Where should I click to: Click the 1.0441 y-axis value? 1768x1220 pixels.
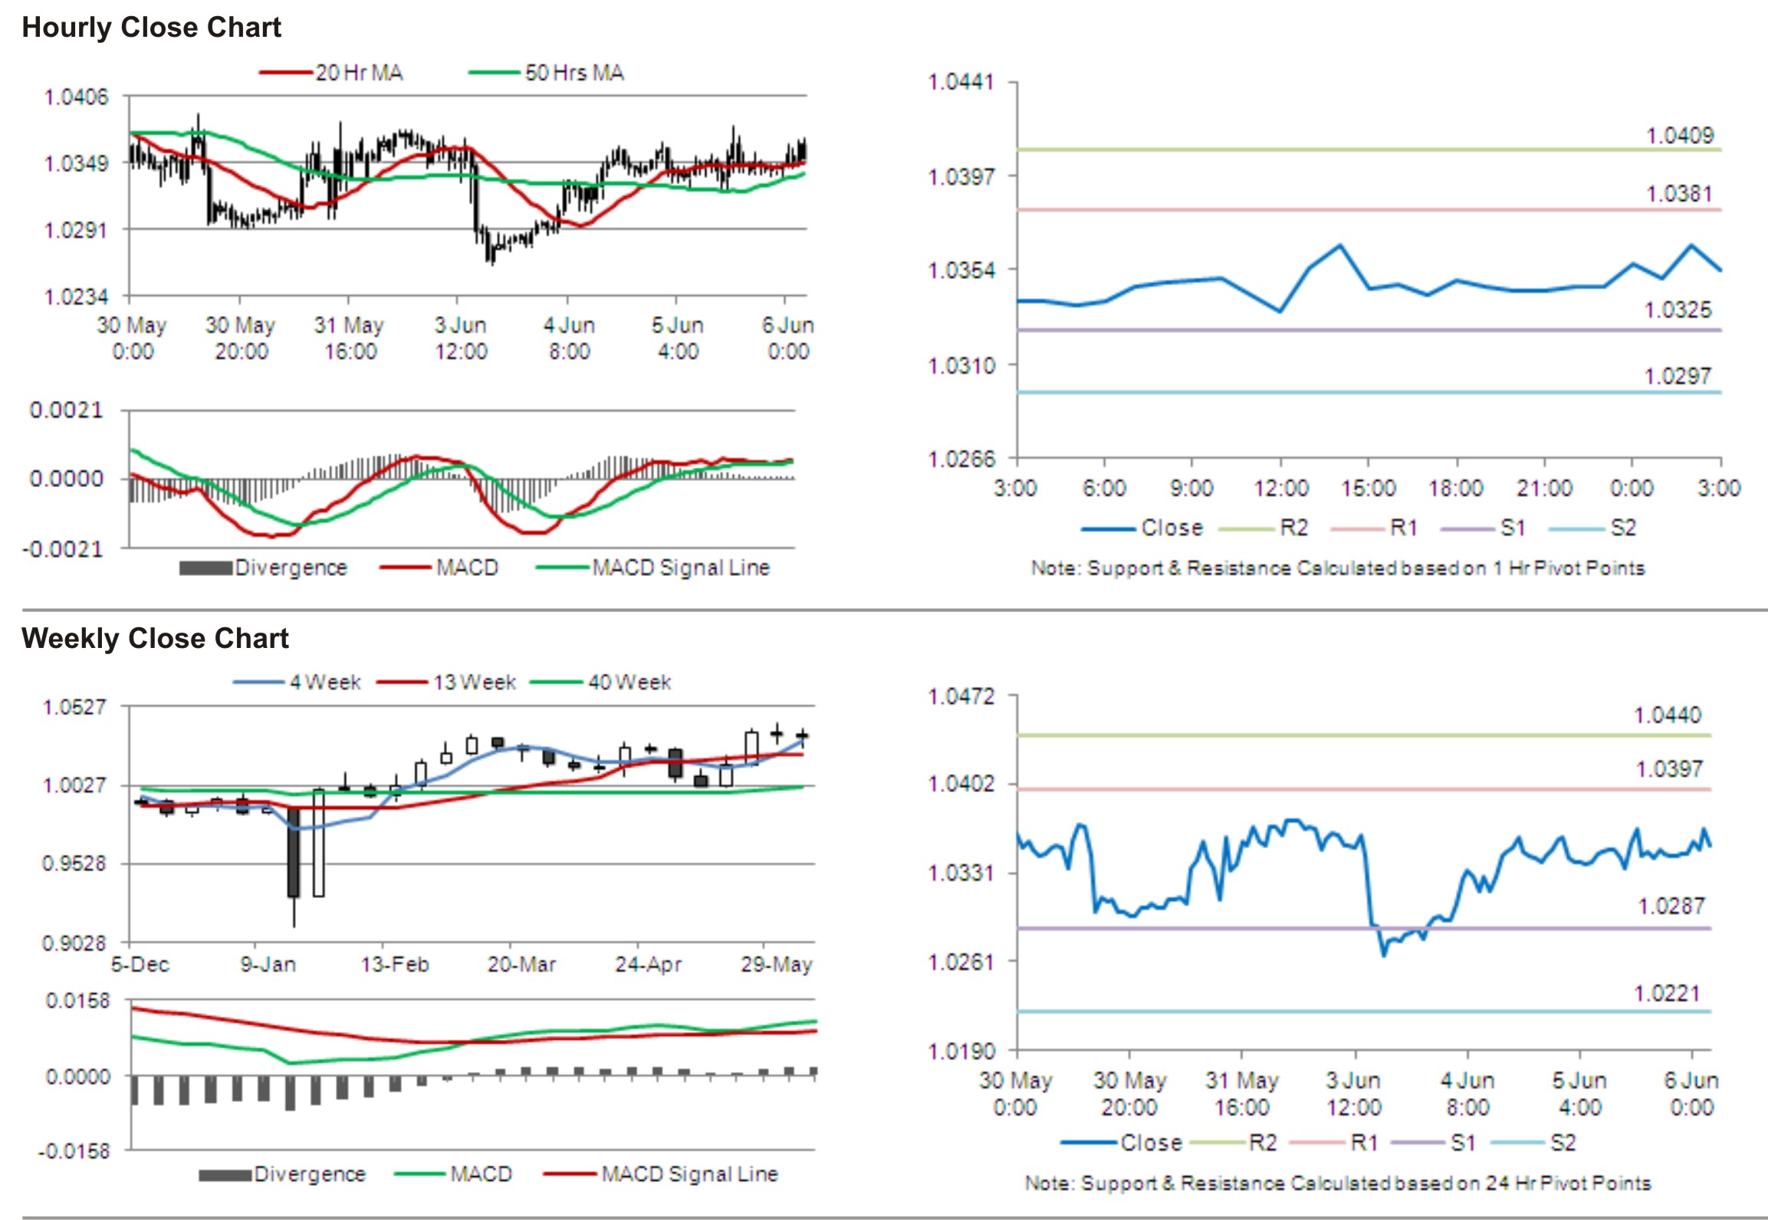[961, 82]
